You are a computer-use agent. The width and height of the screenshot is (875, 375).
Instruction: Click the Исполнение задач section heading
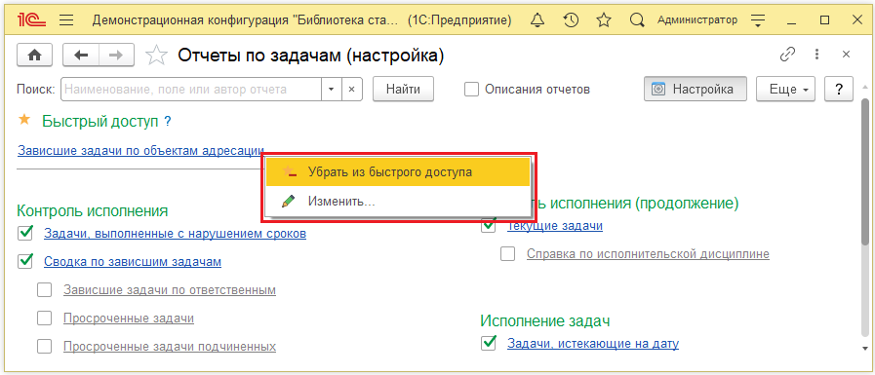pyautogui.click(x=545, y=321)
